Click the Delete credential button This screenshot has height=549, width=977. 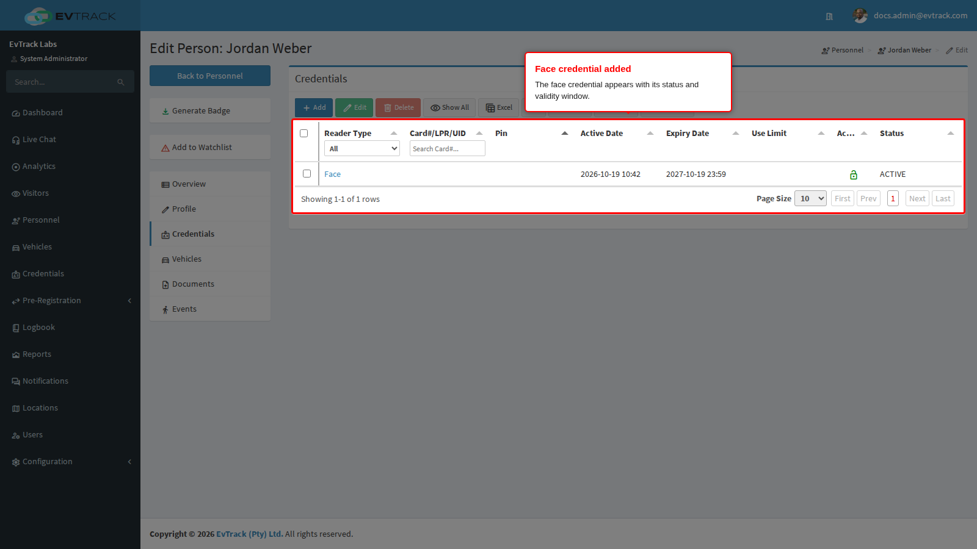398,107
